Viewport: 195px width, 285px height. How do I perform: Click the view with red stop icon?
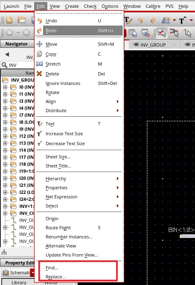coord(146,33)
